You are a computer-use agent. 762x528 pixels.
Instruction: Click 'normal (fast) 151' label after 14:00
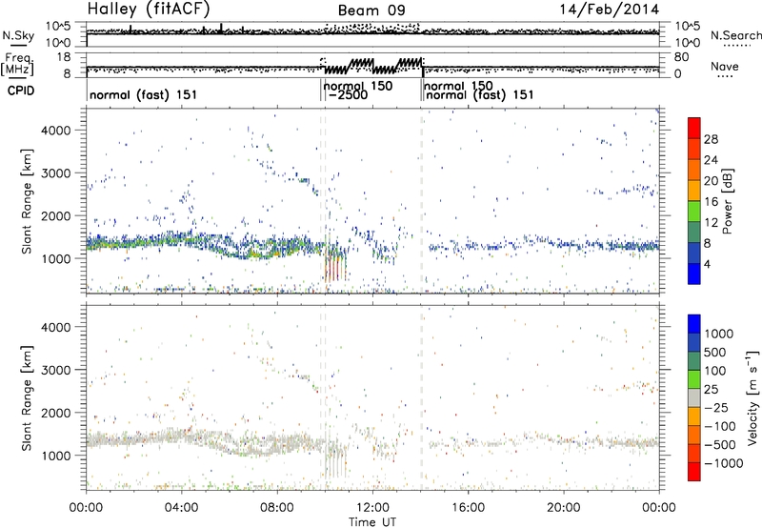coord(480,94)
